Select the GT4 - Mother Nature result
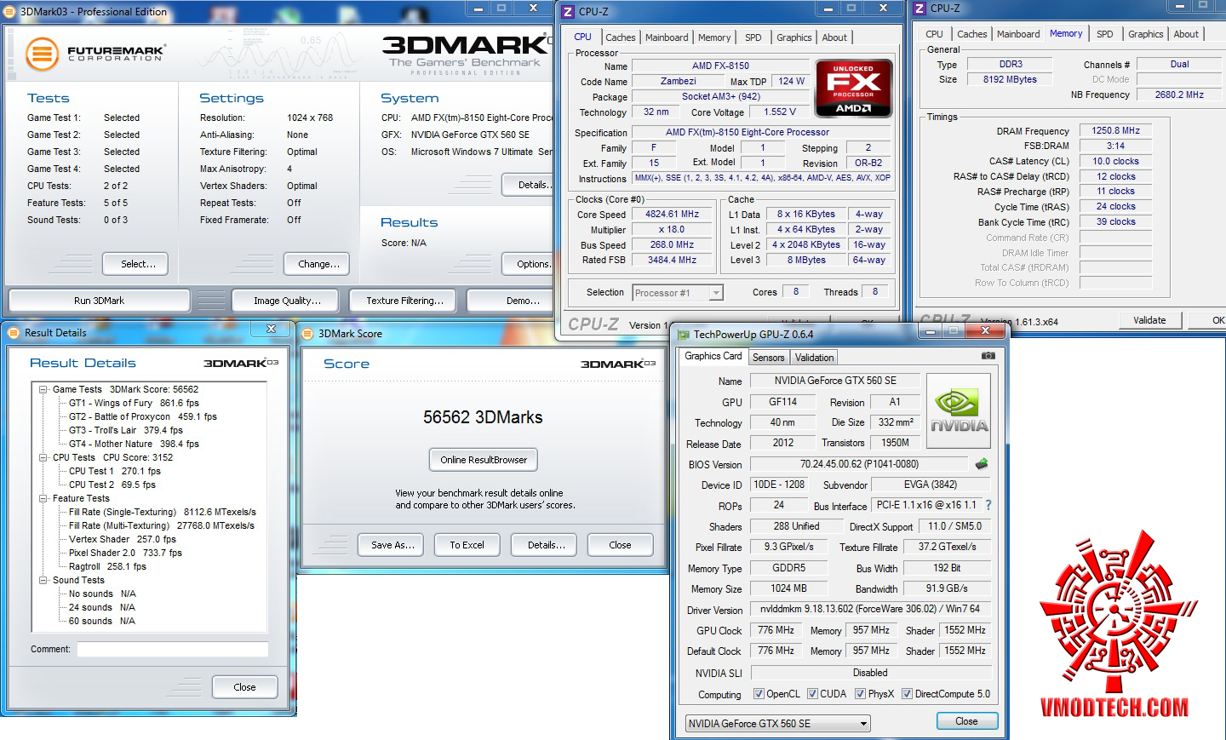The height and width of the screenshot is (740, 1226). [134, 444]
